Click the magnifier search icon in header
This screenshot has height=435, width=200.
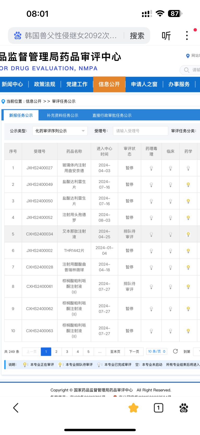pyautogui.click(x=186, y=70)
